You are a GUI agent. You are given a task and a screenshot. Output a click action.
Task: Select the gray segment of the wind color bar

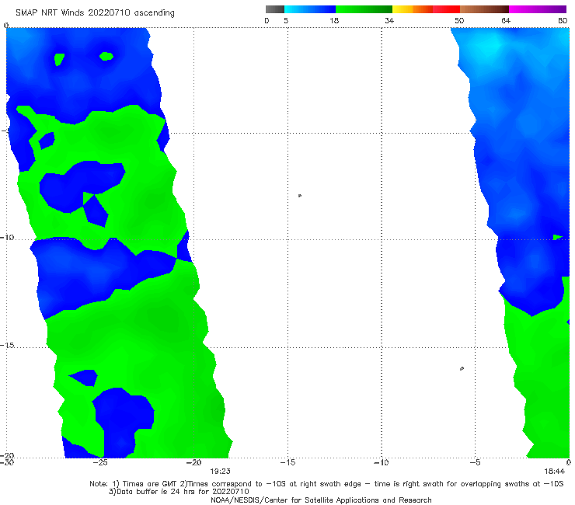[275, 9]
